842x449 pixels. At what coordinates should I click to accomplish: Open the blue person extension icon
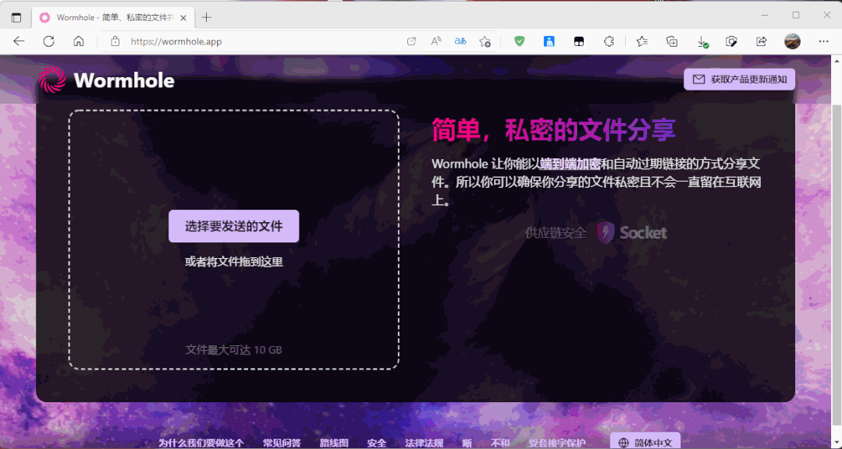(x=549, y=41)
